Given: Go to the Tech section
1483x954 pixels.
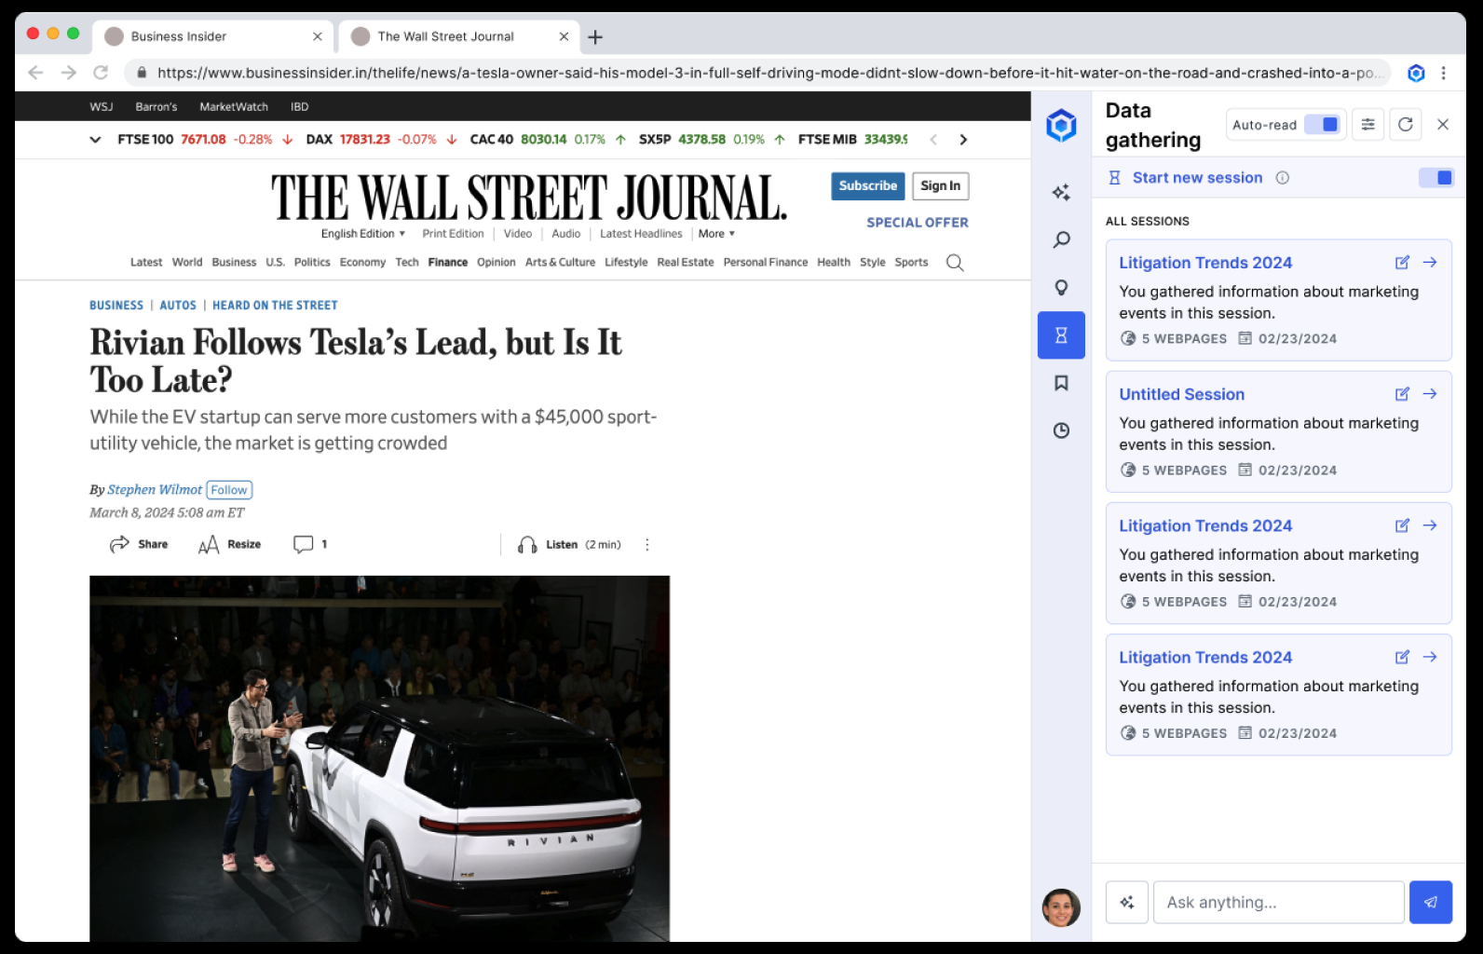Looking at the screenshot, I should (407, 263).
